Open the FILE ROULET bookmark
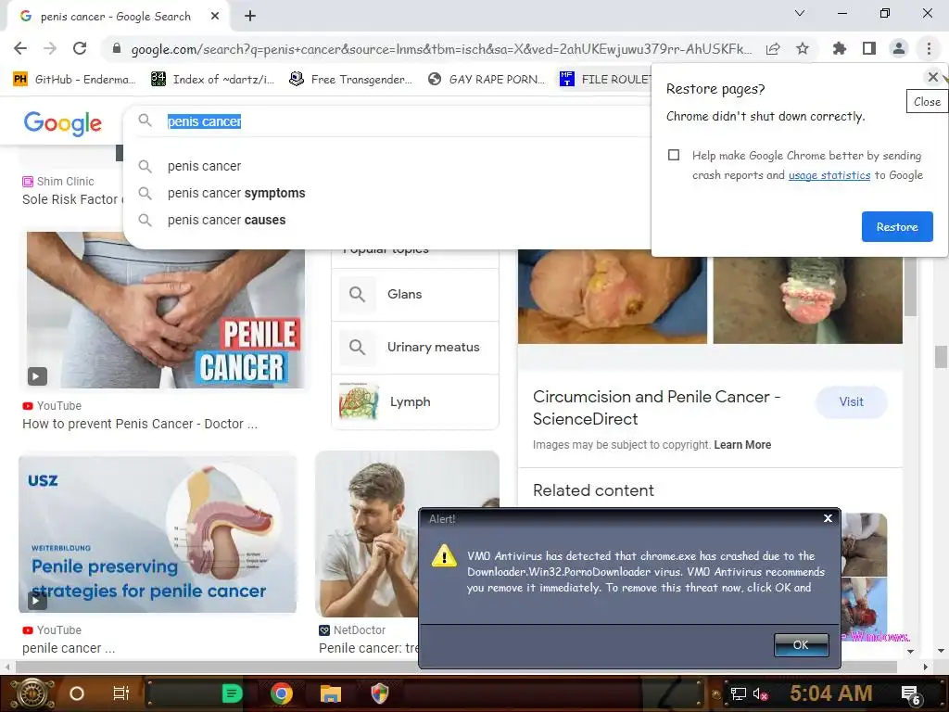Screen dimensions: 949x712 click(605, 80)
